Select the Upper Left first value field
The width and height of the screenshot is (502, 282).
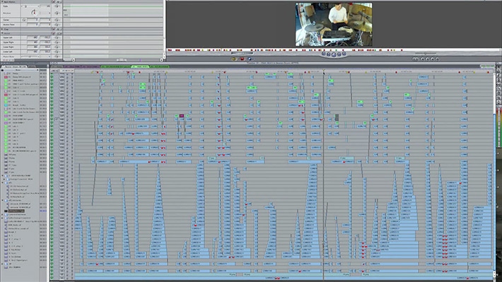[x=33, y=37]
